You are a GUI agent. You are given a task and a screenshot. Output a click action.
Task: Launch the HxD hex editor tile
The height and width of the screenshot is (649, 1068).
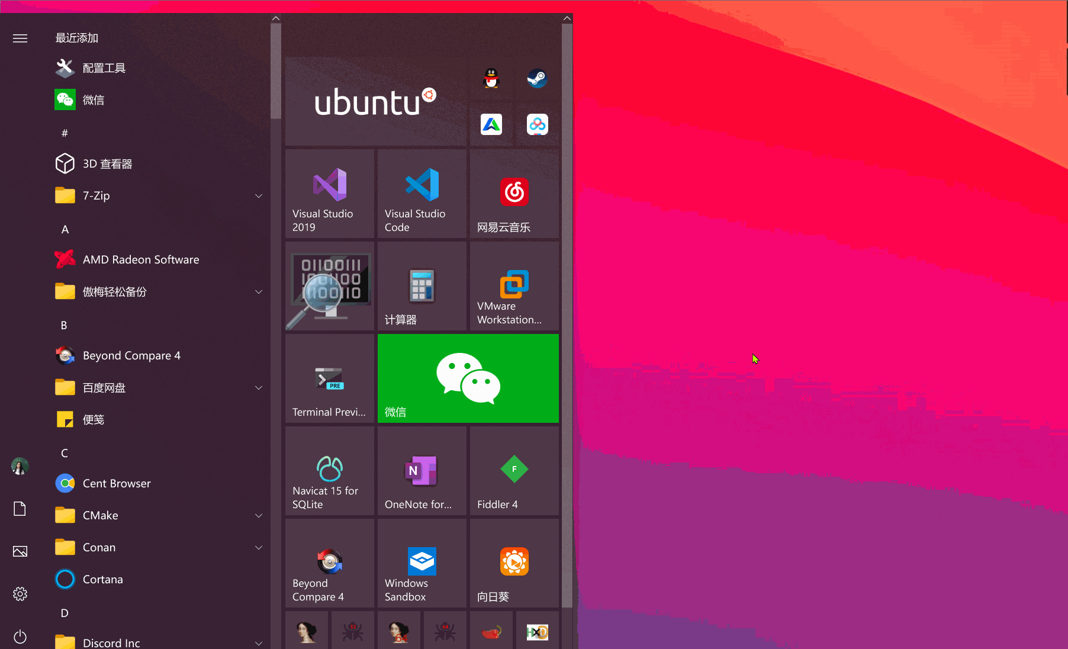click(x=538, y=631)
